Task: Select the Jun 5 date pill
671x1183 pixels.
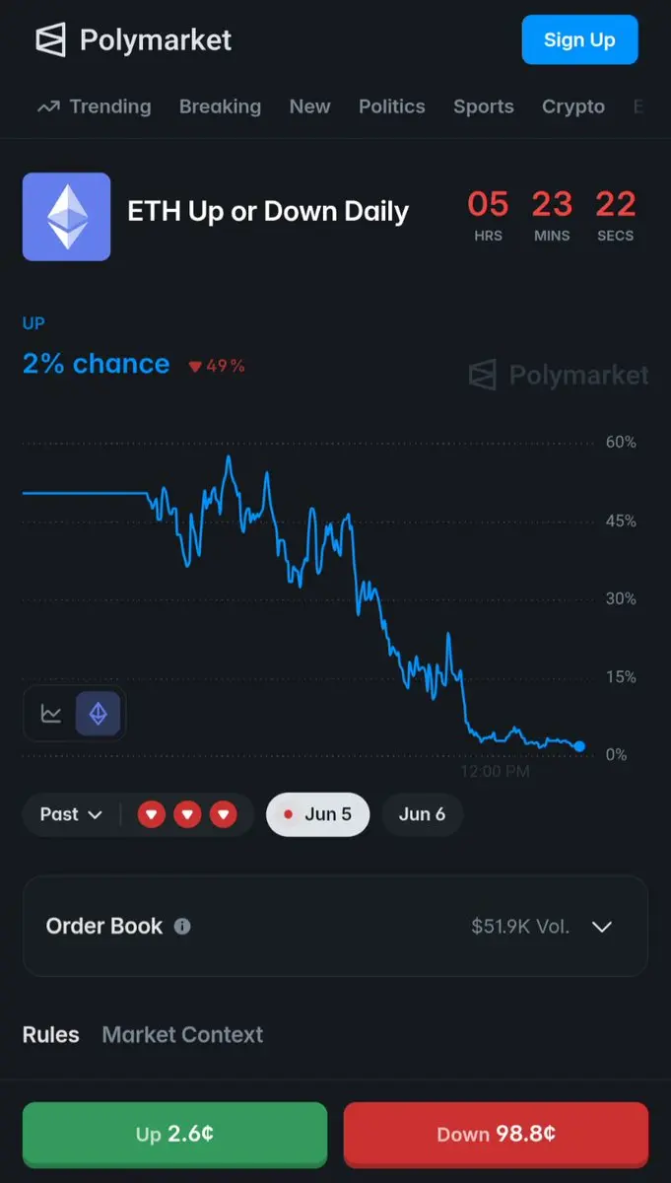Action: click(x=317, y=814)
